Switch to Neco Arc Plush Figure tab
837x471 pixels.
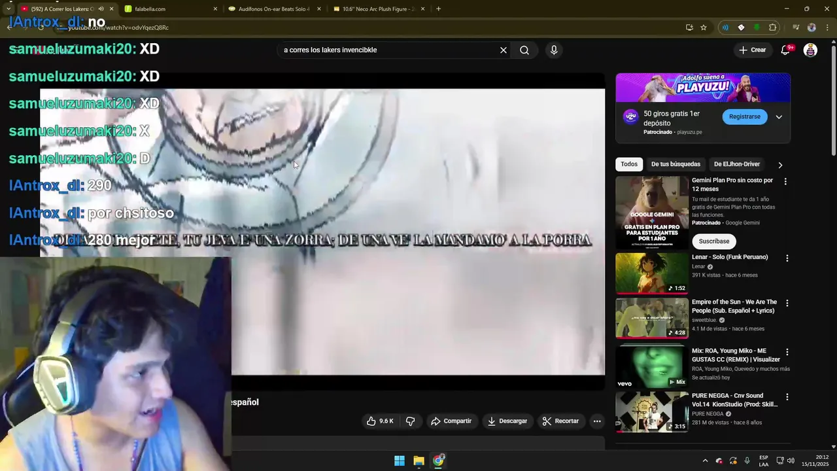379,9
